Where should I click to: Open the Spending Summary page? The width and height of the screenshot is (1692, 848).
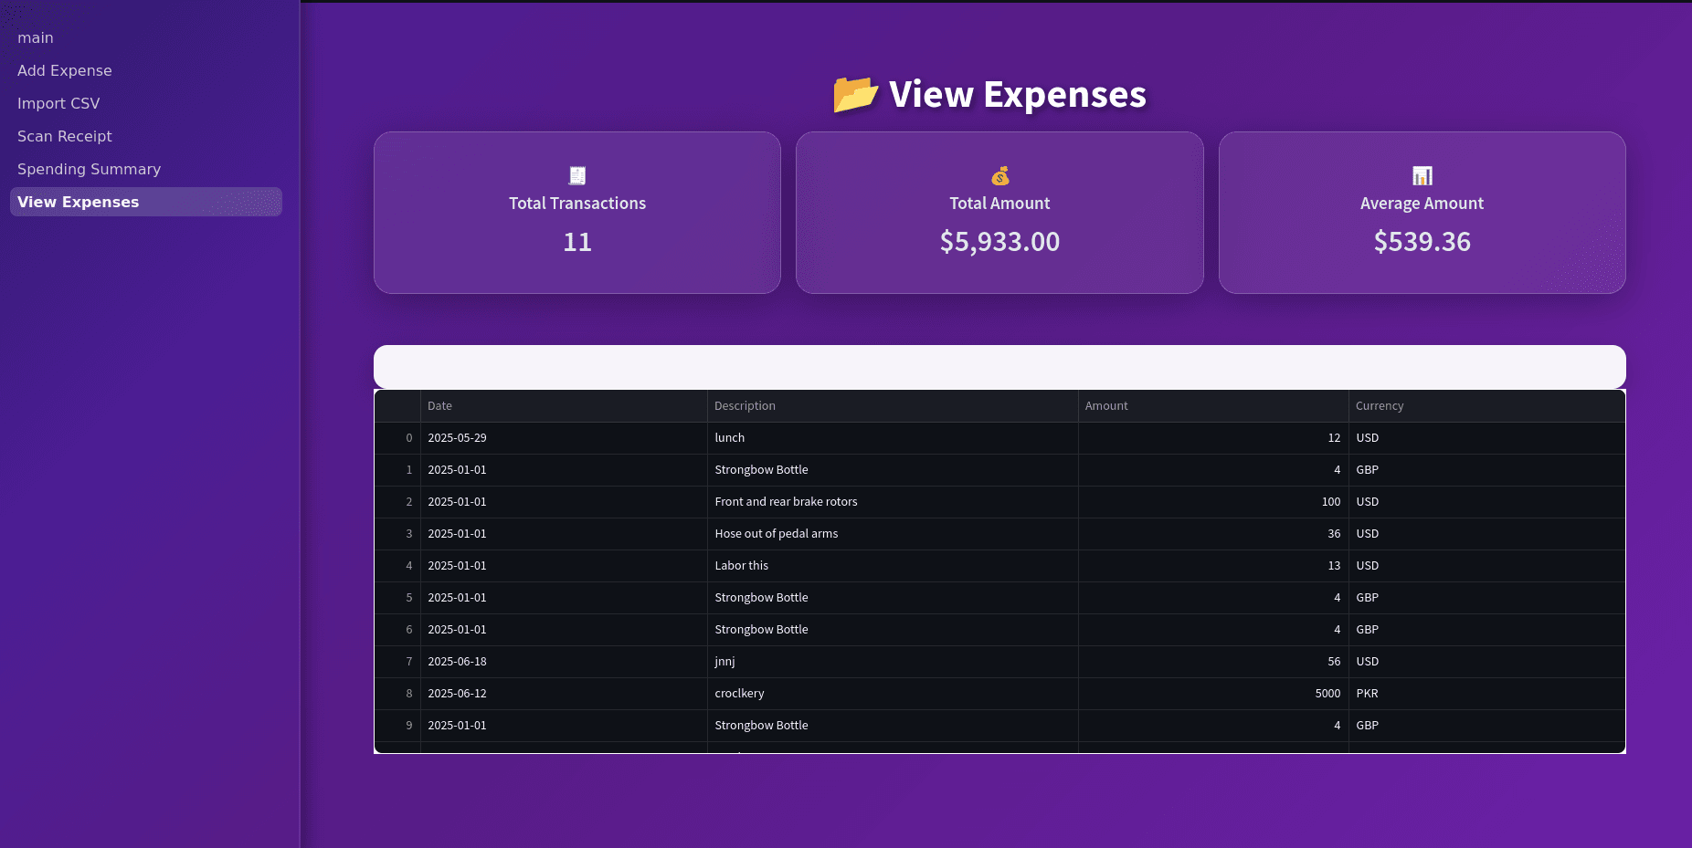[x=89, y=169]
